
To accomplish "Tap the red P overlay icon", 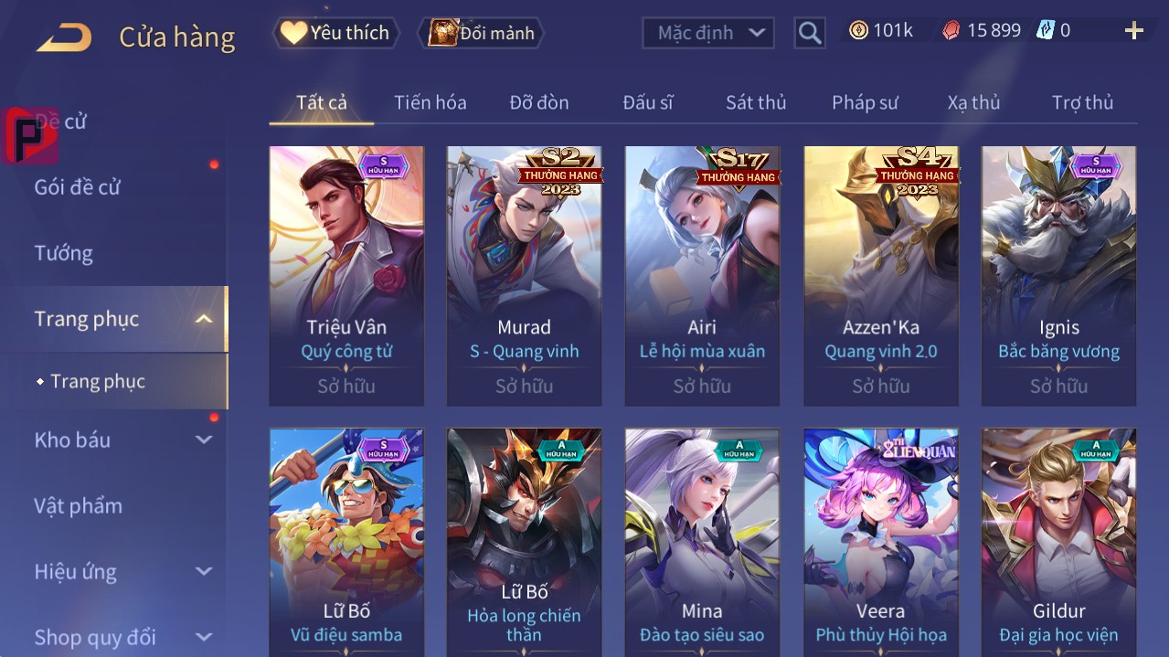I will (30, 135).
